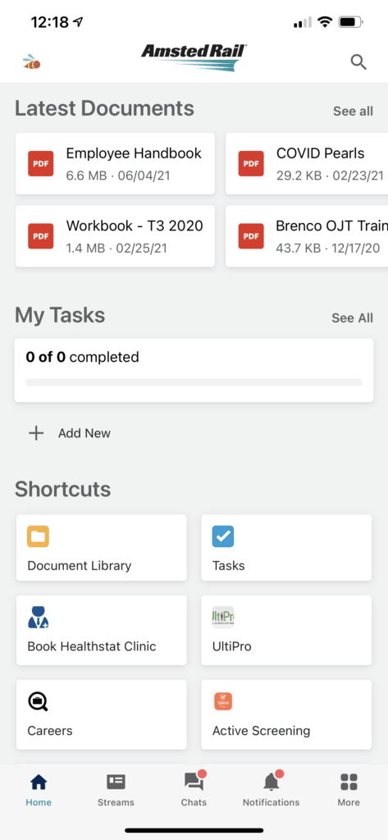The height and width of the screenshot is (840, 388).
Task: See All My Tasks
Action: 352,317
